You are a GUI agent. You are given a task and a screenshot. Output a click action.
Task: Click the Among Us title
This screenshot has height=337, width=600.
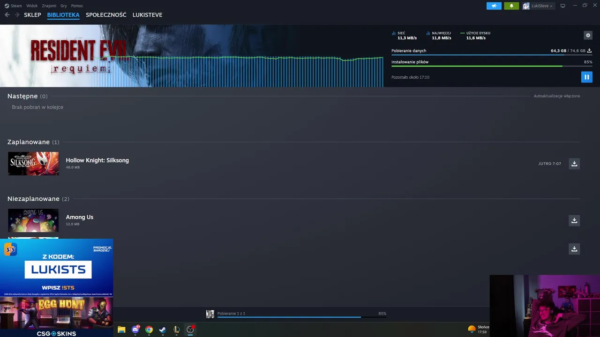[79, 217]
